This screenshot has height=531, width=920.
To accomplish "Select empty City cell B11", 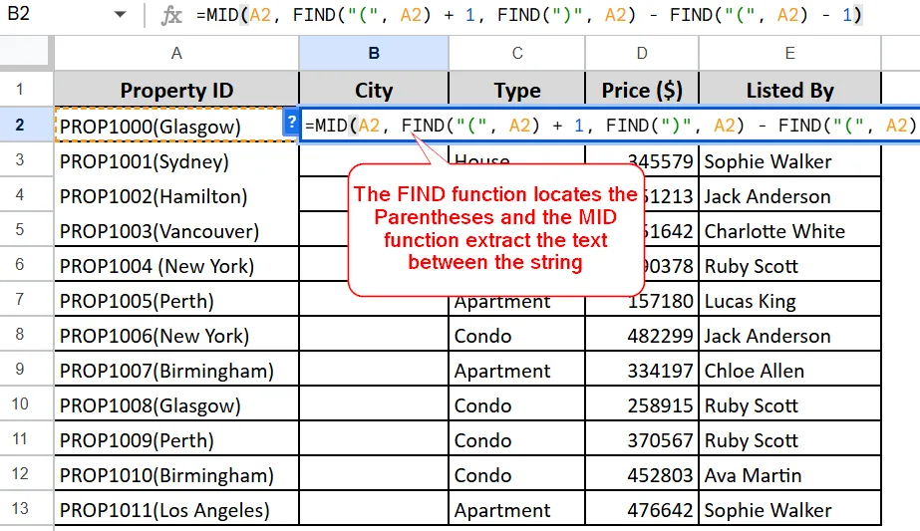I will click(x=374, y=440).
